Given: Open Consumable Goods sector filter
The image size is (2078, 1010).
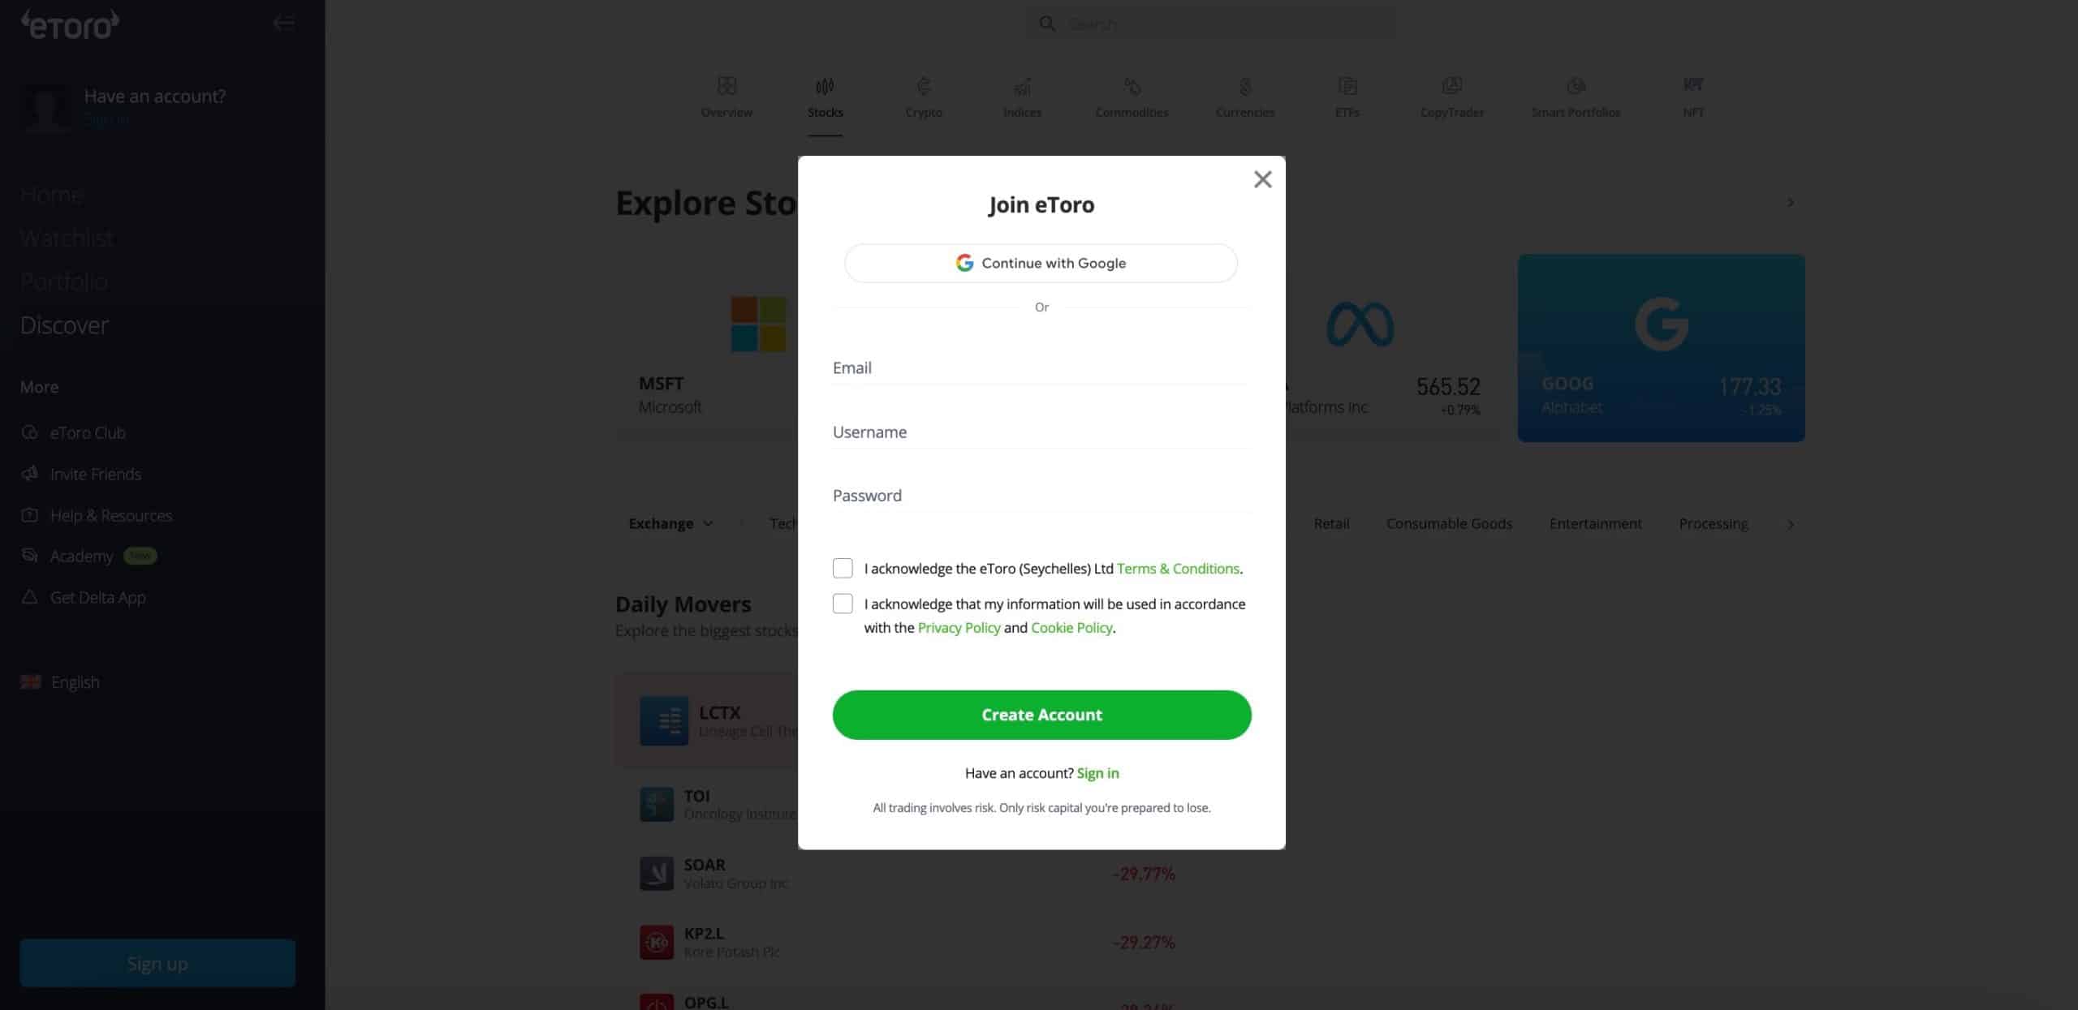Looking at the screenshot, I should click(1448, 523).
